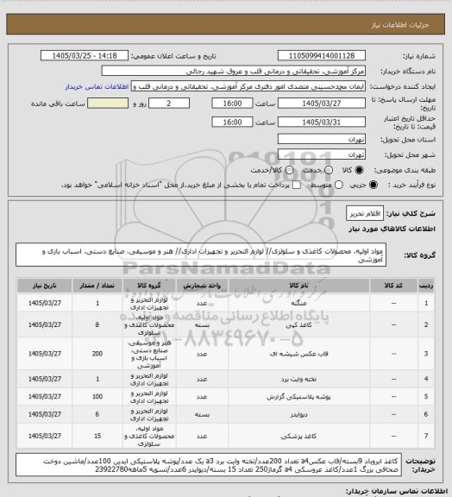Click the اقلام تحریر description field
Viewport: 452px width, 497px height.
tap(365, 214)
